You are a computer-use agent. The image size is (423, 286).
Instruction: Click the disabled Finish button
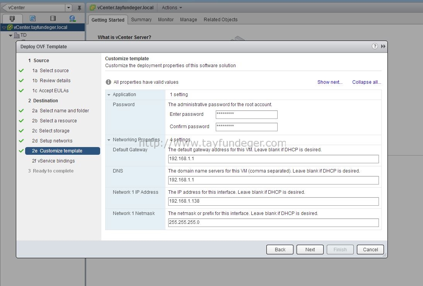(340, 249)
